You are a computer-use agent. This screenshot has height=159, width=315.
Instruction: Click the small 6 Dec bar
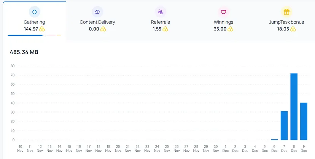[x=274, y=140]
